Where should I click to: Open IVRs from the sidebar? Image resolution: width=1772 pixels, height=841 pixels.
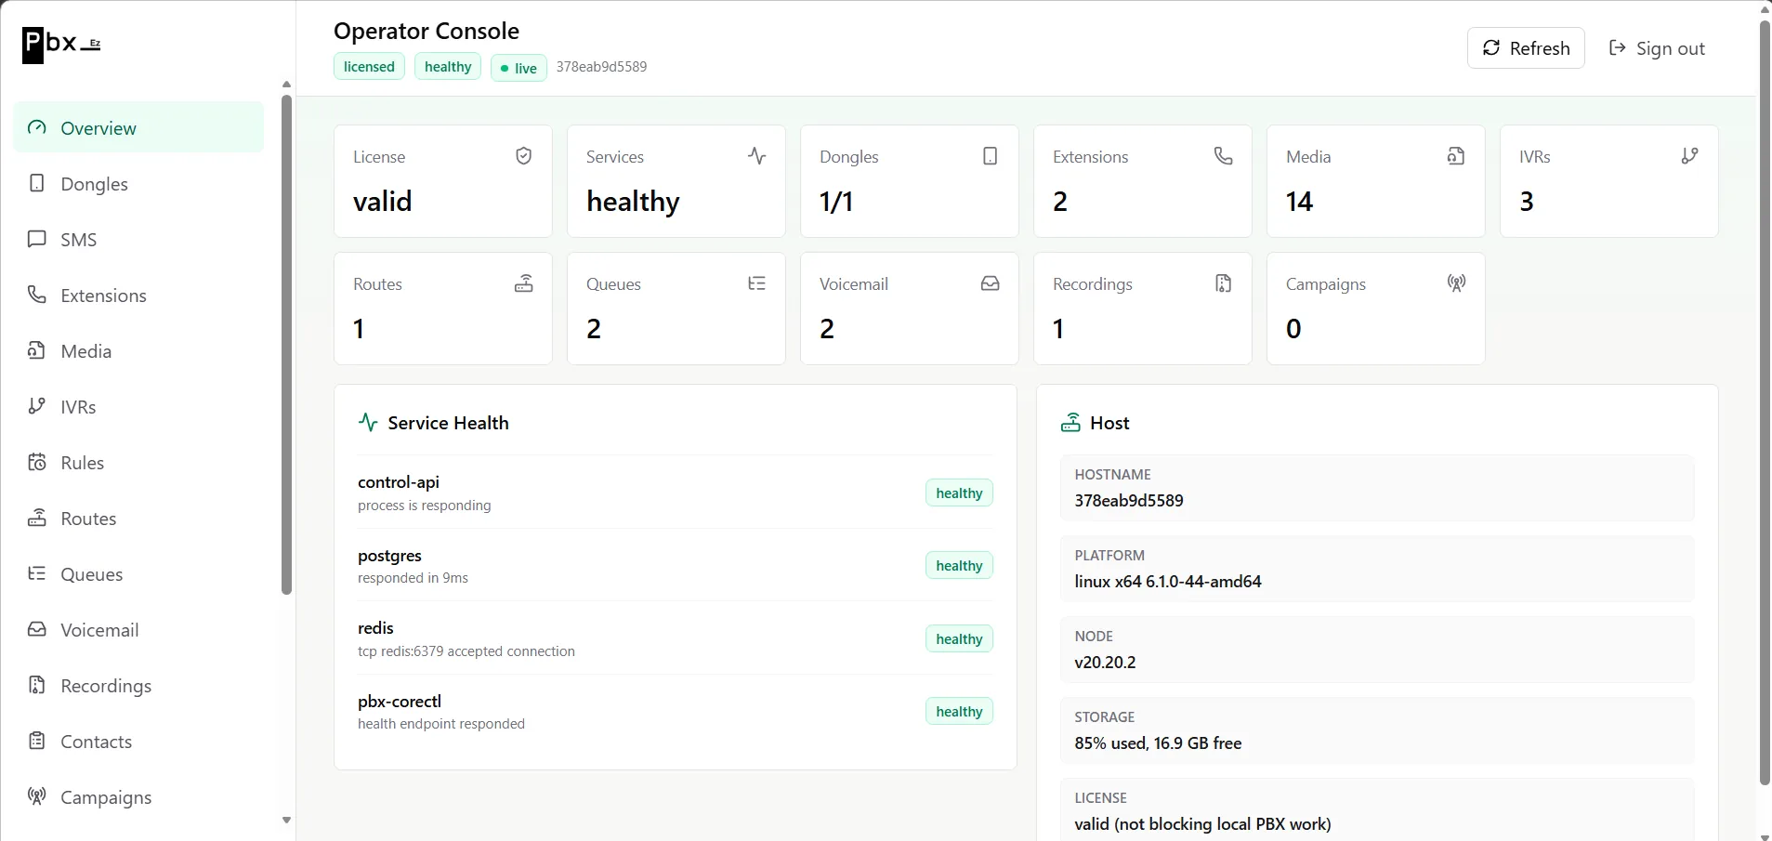coord(138,406)
